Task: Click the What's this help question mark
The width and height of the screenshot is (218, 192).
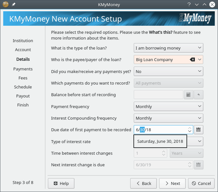Action: click(189, 5)
